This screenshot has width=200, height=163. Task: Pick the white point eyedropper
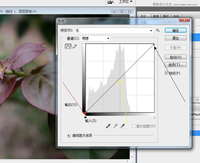click(x=122, y=126)
